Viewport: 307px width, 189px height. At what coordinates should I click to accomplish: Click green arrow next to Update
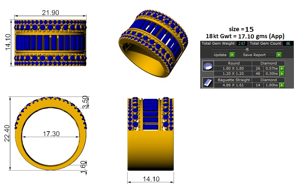tap(232, 55)
